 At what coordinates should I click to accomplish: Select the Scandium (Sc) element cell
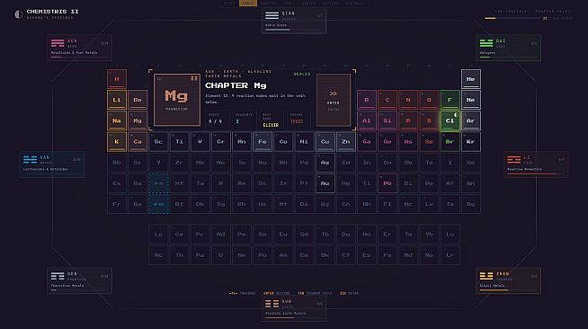pyautogui.click(x=158, y=142)
